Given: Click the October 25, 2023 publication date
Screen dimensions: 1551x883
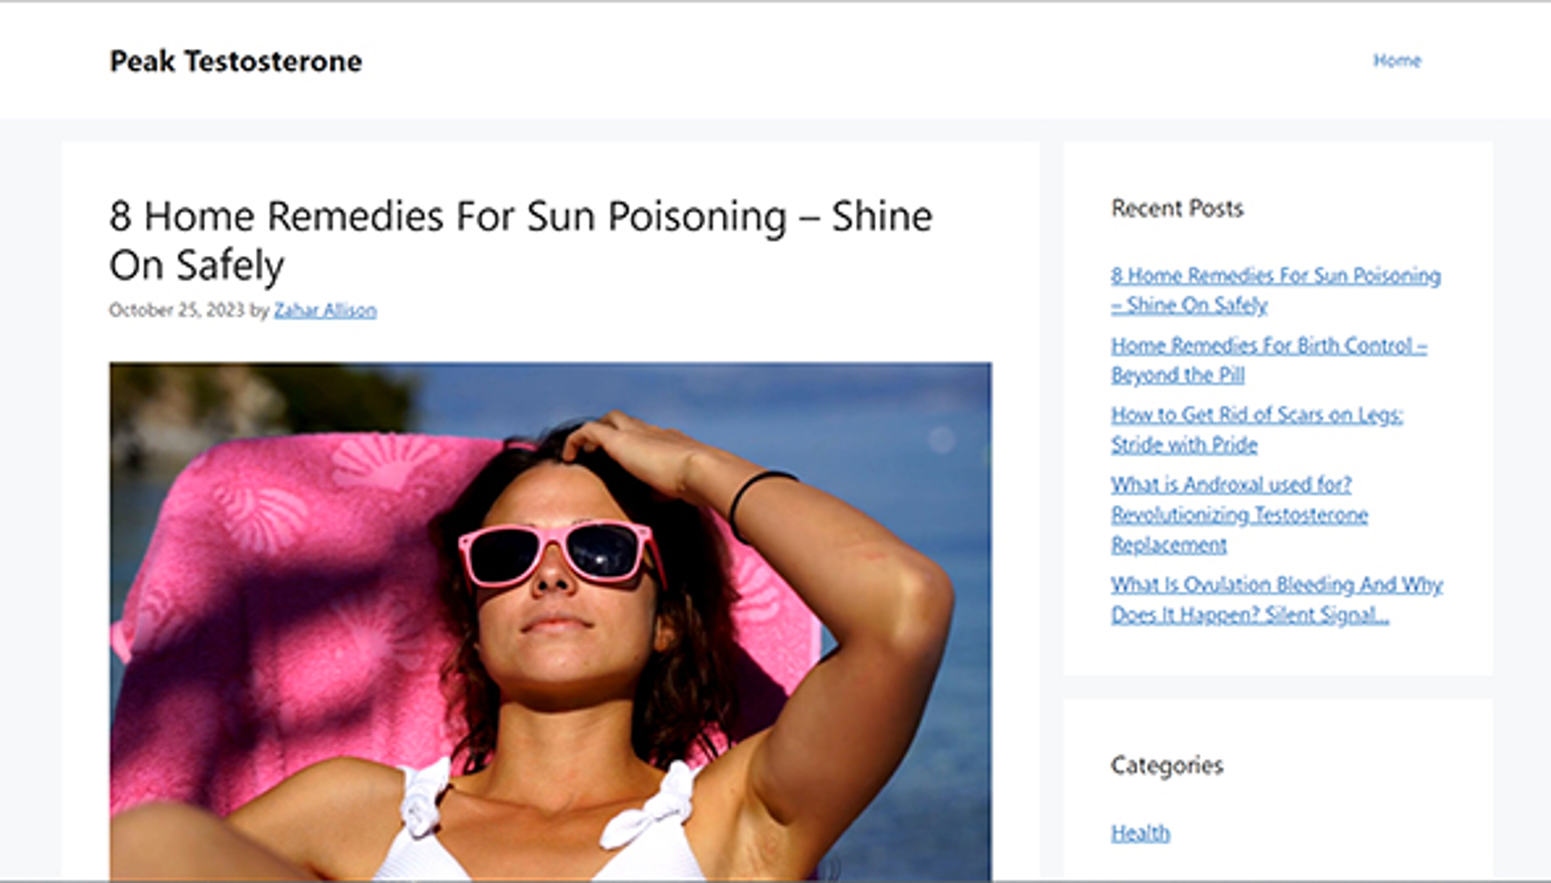Looking at the screenshot, I should (x=176, y=311).
